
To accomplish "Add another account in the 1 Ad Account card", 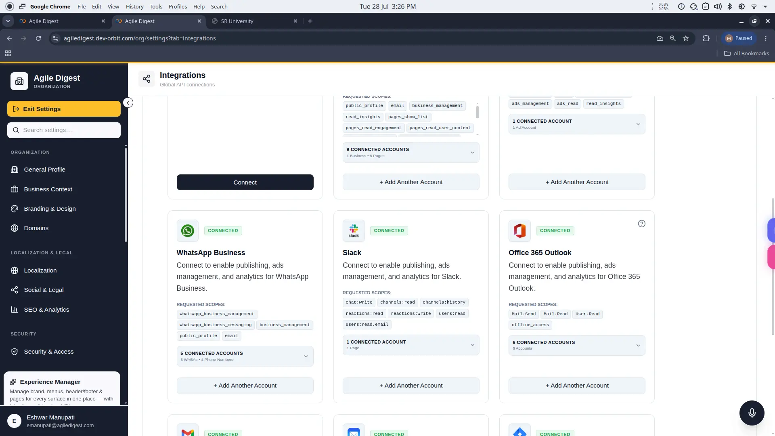I will tap(577, 182).
